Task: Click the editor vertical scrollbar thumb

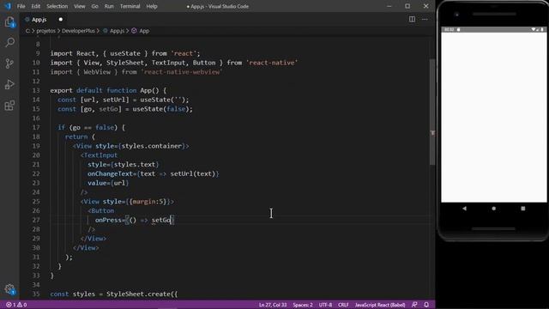Action: [432, 112]
